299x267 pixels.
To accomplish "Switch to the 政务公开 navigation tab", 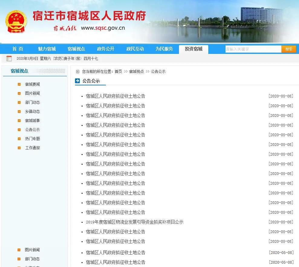I will tap(106, 49).
